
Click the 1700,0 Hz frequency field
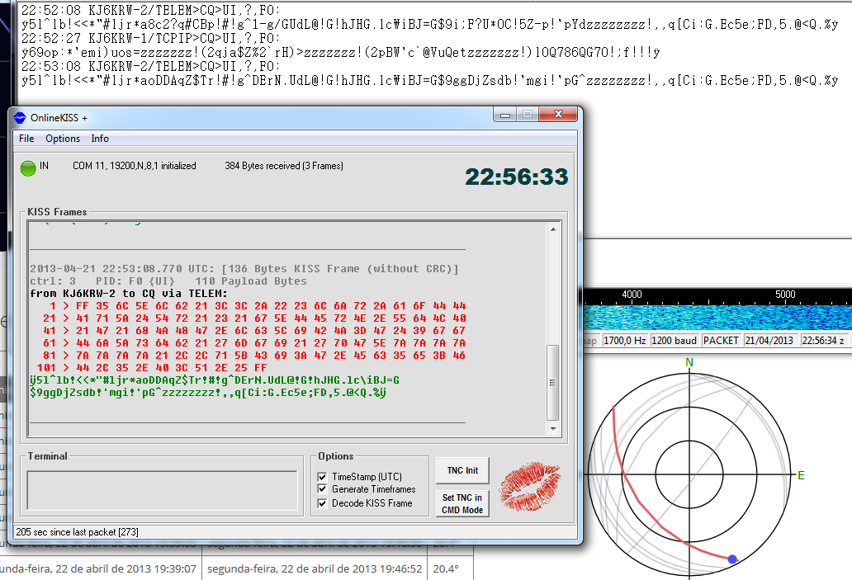[x=625, y=340]
